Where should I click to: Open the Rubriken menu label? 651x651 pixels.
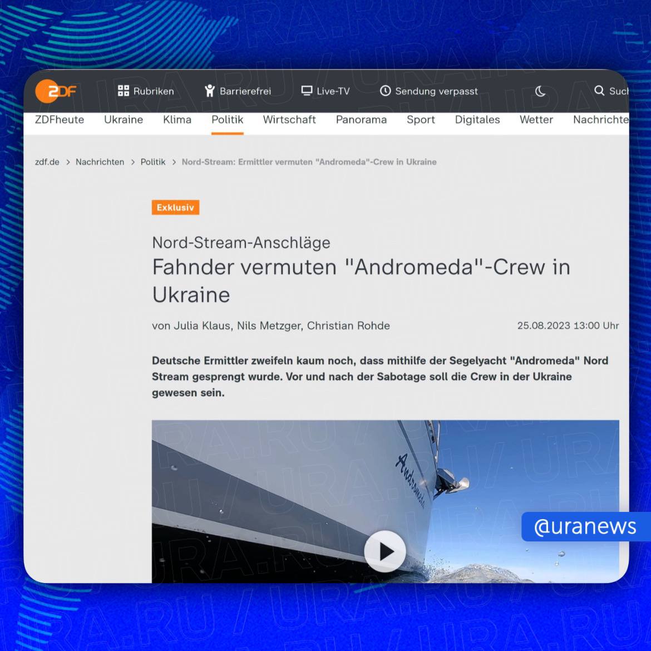[x=154, y=91]
